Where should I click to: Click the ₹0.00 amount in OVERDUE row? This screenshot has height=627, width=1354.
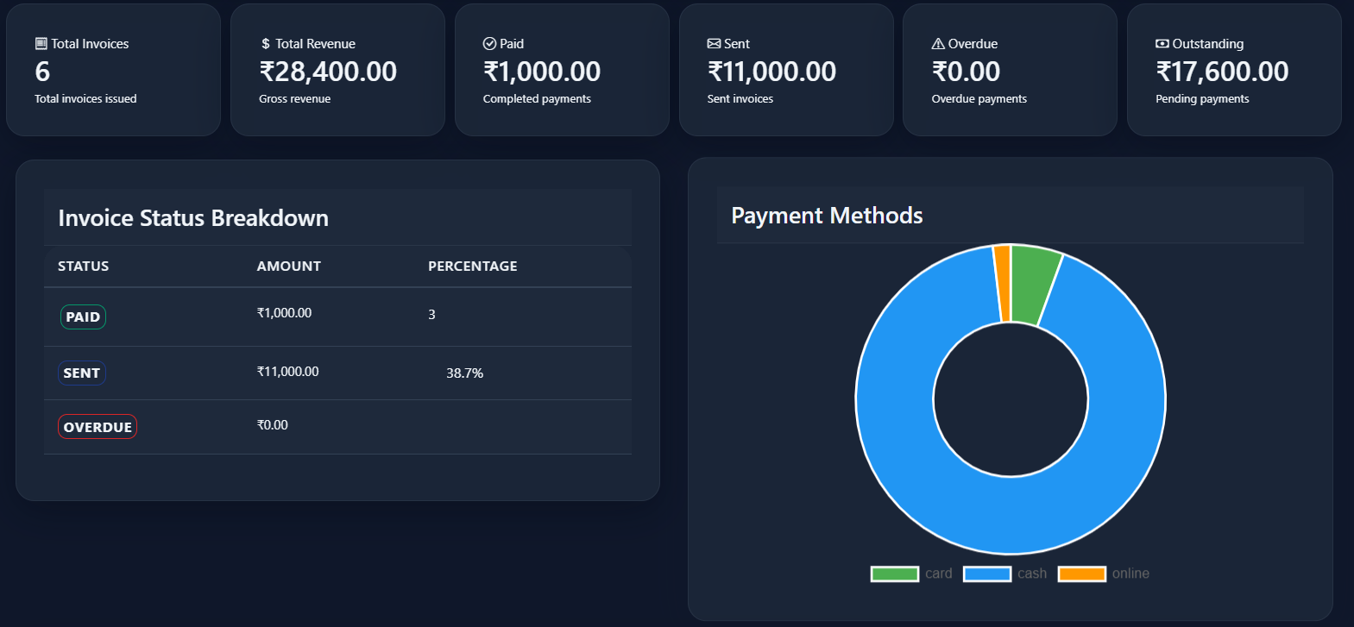coord(272,425)
